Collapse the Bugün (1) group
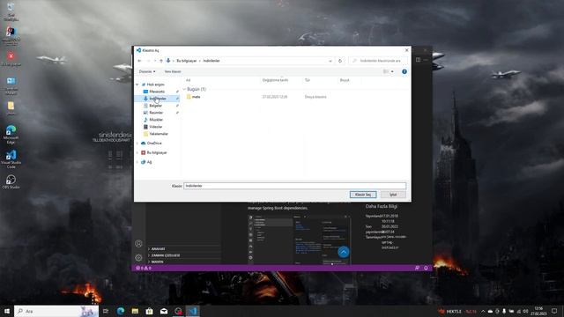564x317 pixels. pos(184,89)
